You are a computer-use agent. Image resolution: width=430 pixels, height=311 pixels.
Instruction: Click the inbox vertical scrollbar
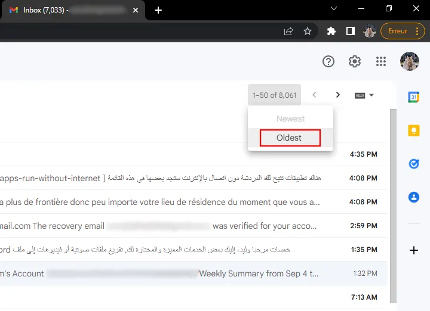pyautogui.click(x=393, y=206)
